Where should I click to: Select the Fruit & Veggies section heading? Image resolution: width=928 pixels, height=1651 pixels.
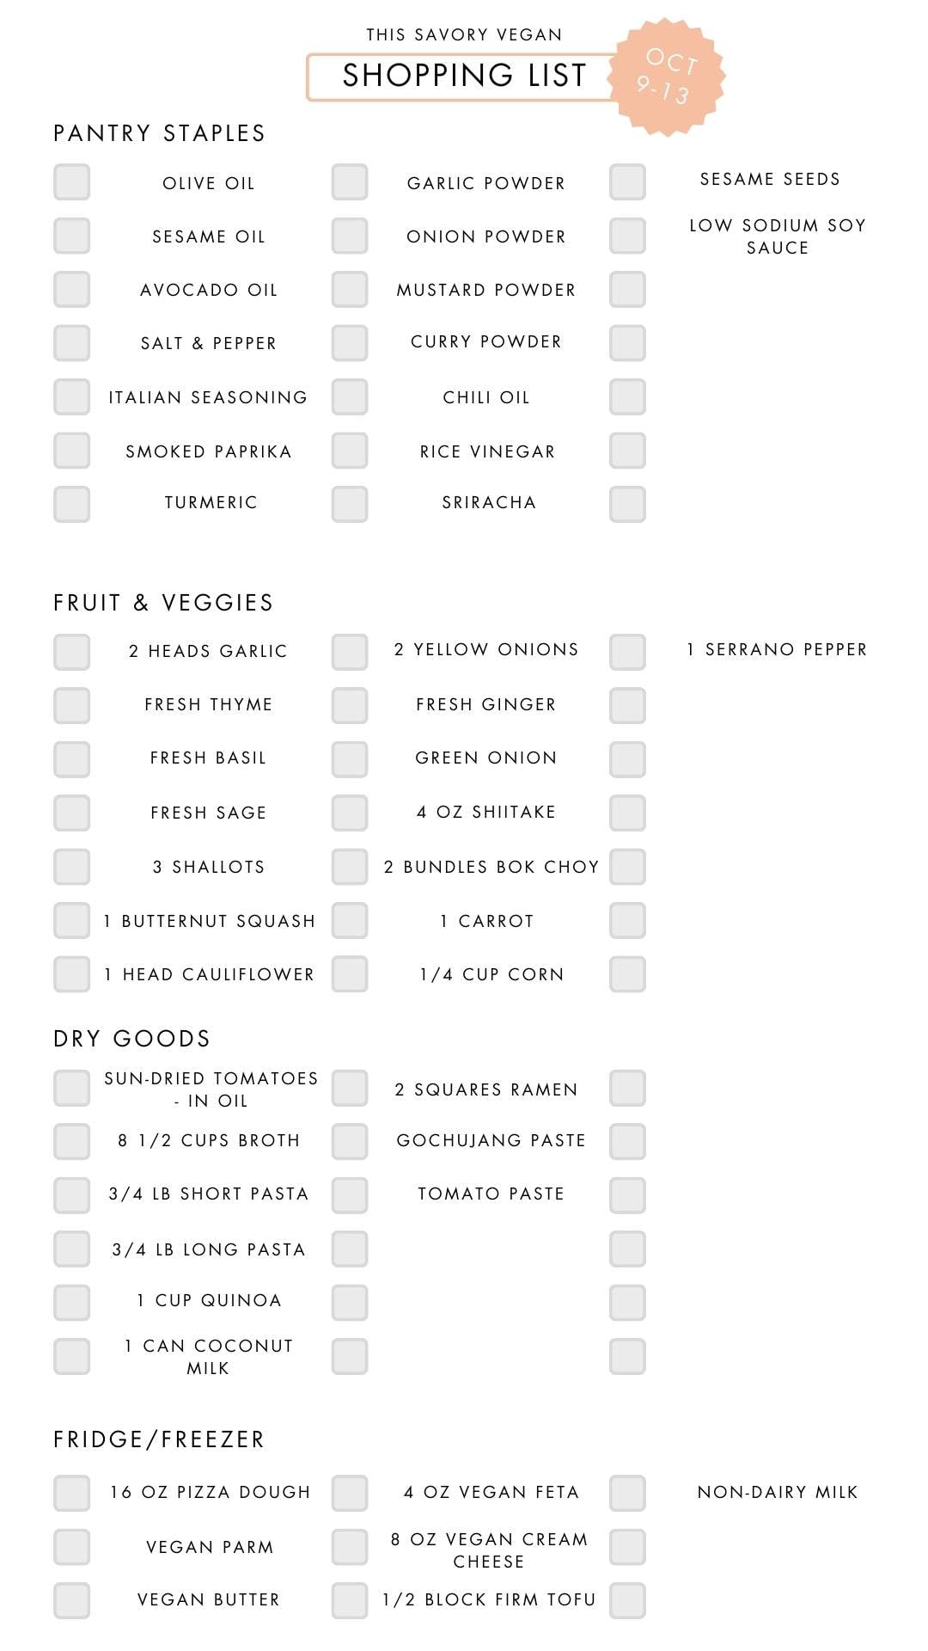163,603
